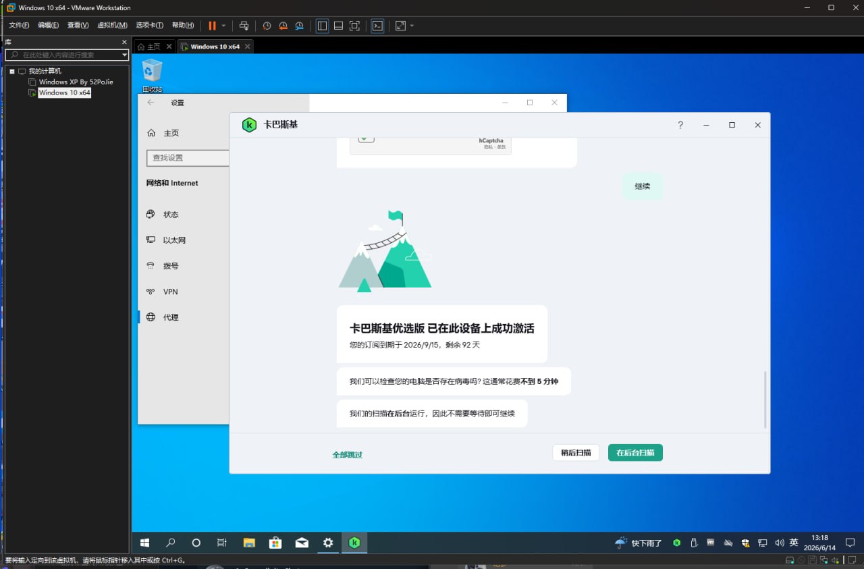864x569 pixels.
Task: Click the Kaspersky logo in the title bar
Action: click(x=249, y=125)
